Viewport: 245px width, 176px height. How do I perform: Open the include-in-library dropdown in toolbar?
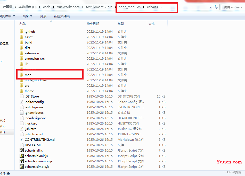7,16
